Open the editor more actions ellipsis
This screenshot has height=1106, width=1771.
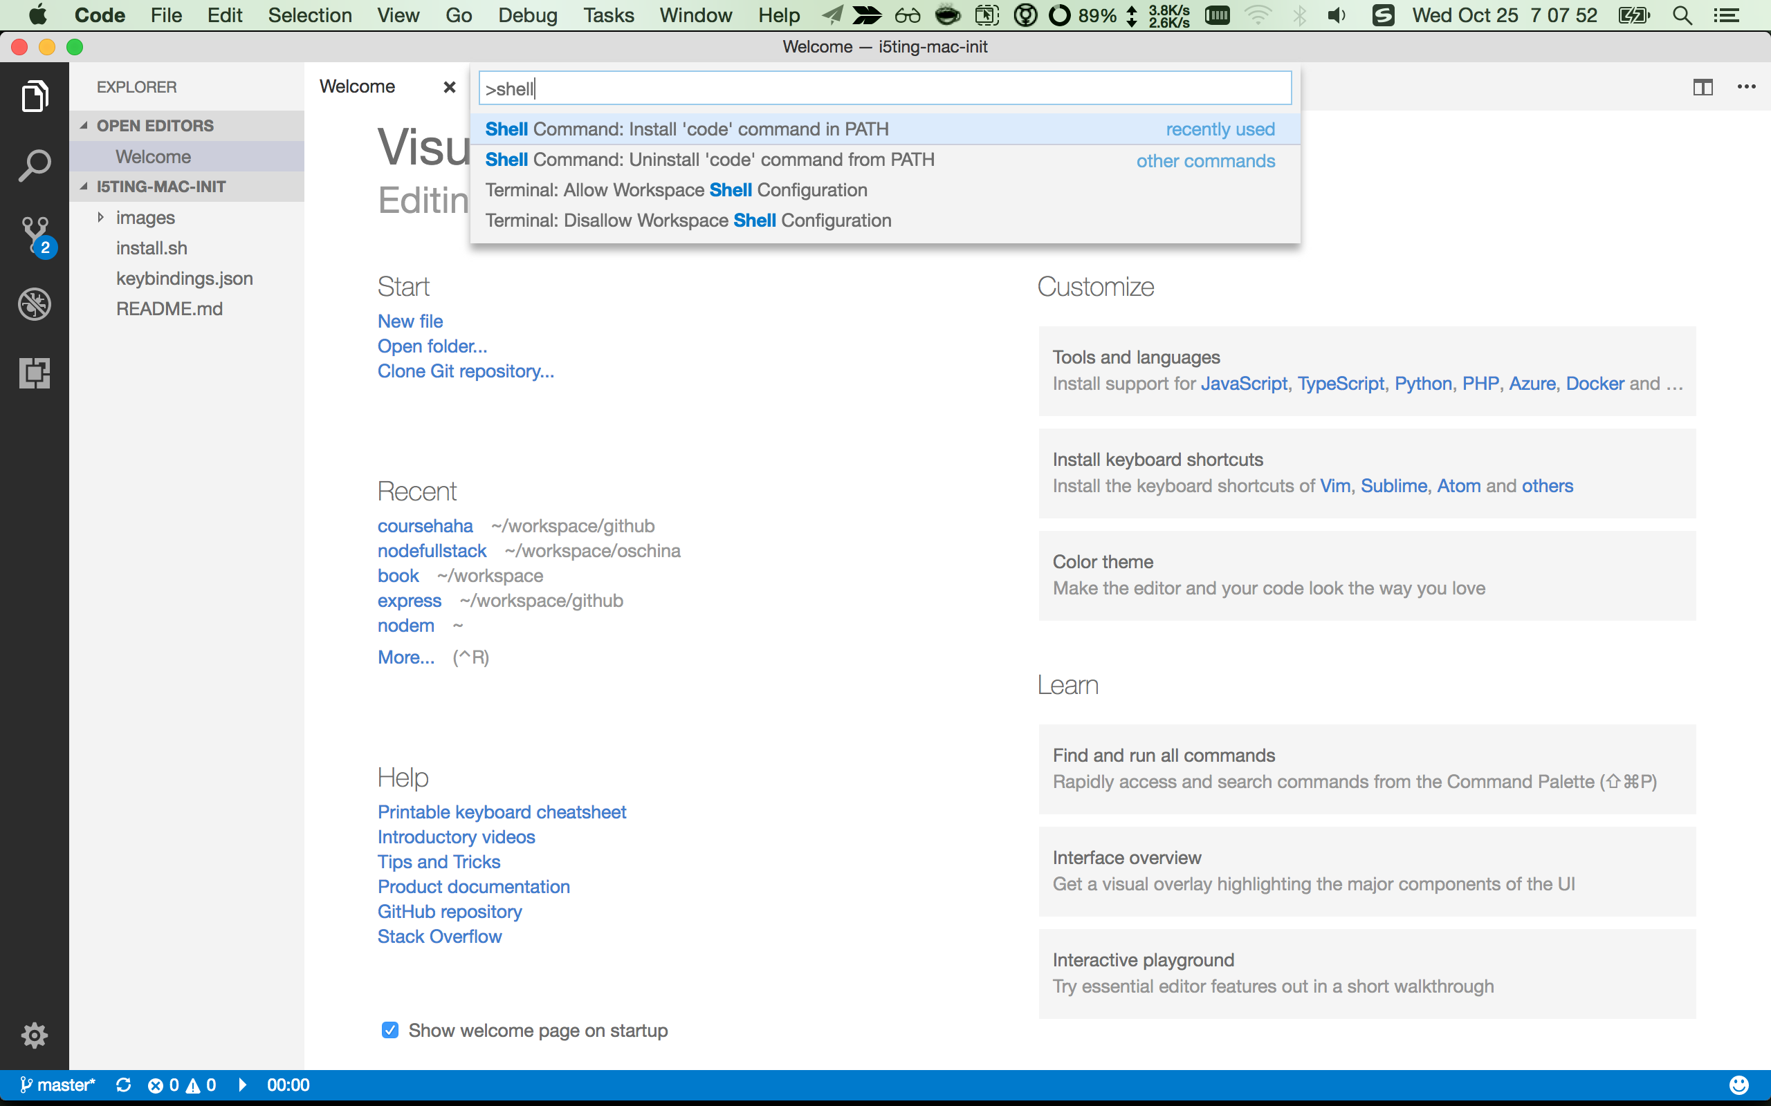[x=1746, y=87]
